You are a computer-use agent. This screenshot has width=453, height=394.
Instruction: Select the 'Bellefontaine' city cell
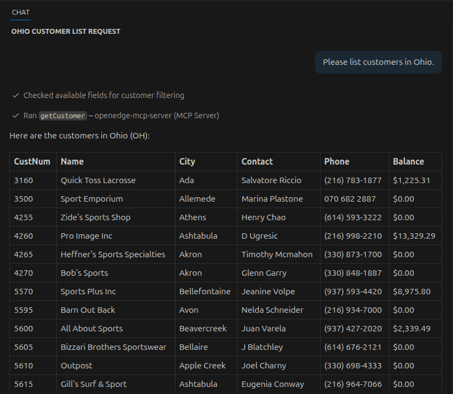205,291
